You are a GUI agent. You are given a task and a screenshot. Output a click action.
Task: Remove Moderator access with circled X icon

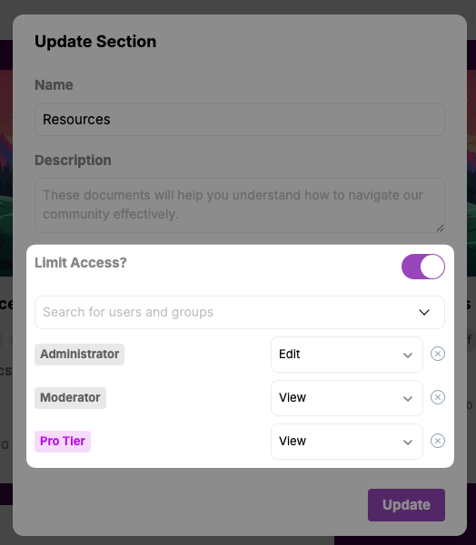[437, 397]
